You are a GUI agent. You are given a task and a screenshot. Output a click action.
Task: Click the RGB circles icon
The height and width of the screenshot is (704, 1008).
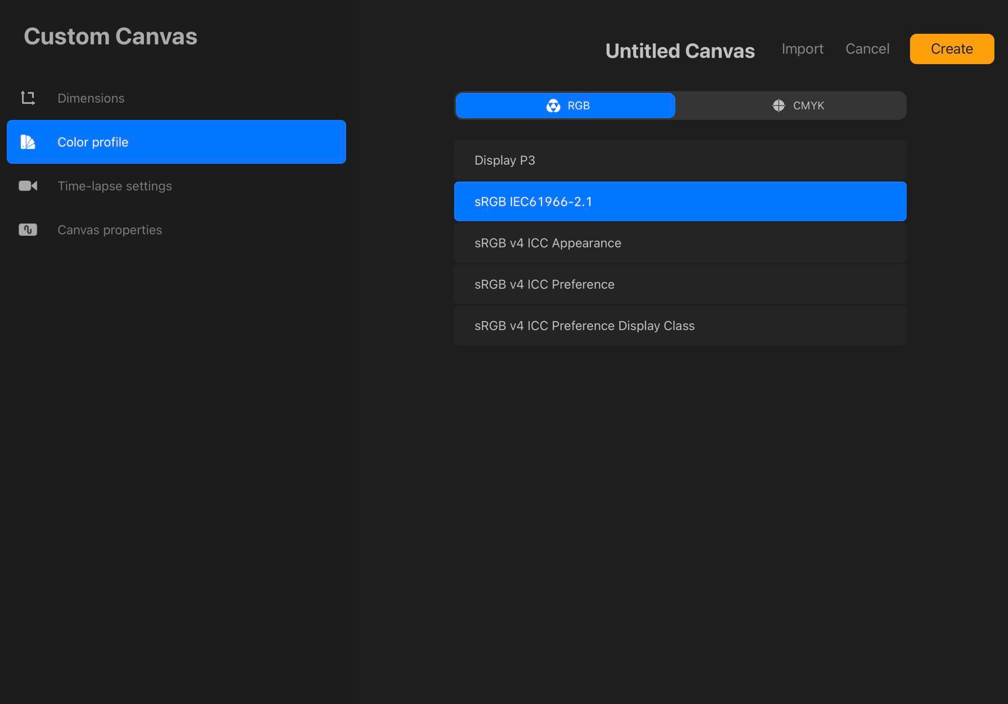tap(553, 106)
